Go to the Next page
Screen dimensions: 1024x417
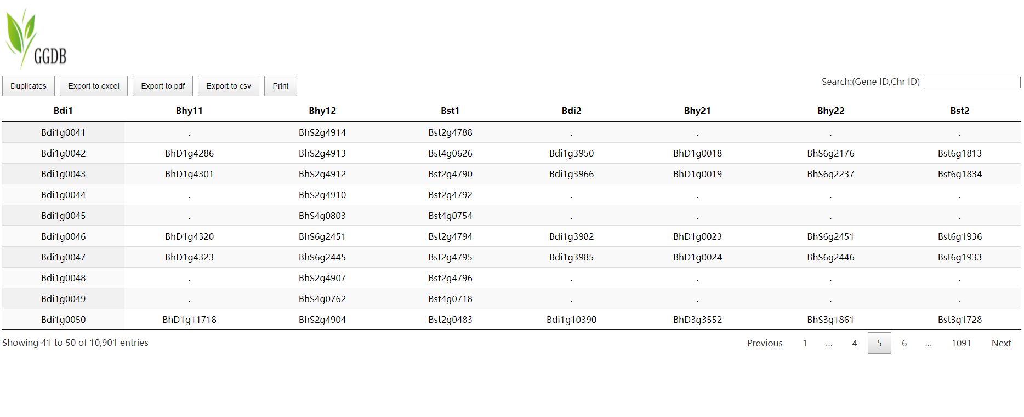(1001, 343)
